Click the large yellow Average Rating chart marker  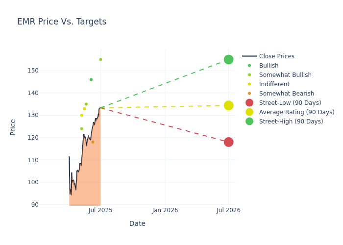point(228,105)
